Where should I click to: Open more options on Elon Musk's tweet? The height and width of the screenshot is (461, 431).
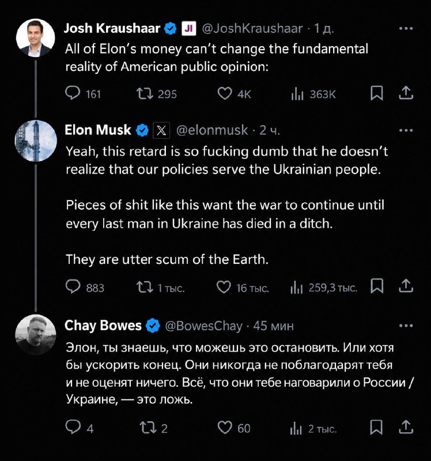(406, 130)
